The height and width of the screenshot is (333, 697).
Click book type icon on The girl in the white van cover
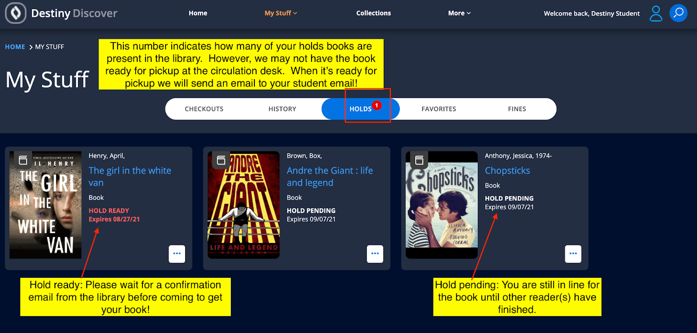23,160
